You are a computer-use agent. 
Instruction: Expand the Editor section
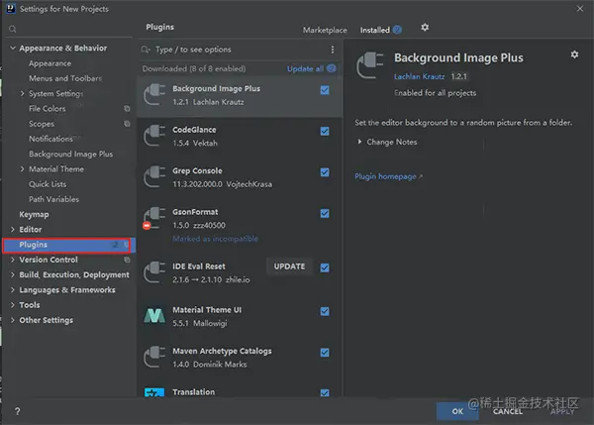point(13,230)
